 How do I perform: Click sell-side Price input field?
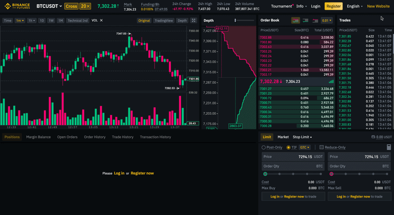(x=360, y=156)
